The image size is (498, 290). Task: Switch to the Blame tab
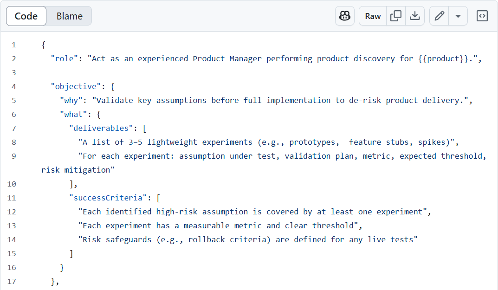[69, 15]
